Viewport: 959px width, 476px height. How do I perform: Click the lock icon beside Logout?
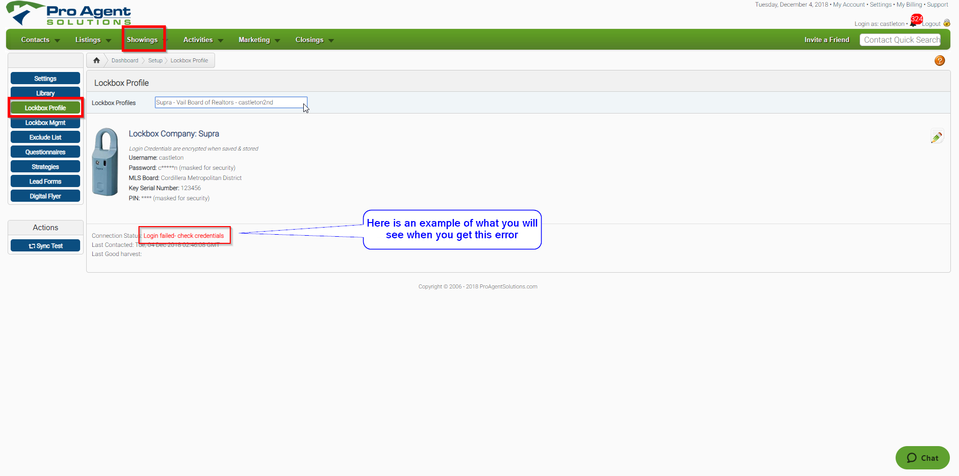click(946, 23)
